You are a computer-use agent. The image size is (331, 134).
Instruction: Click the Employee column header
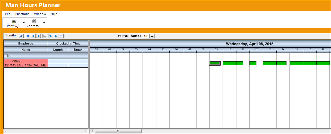tap(26, 44)
